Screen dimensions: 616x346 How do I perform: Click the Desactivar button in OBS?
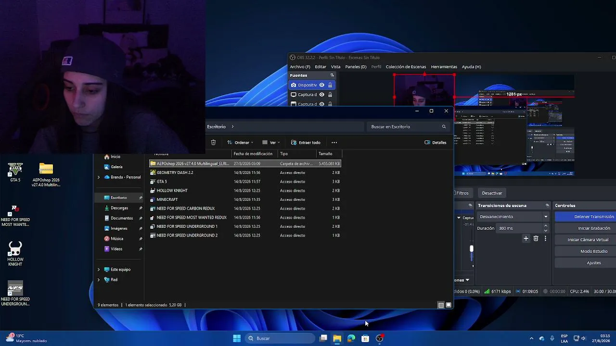(492, 193)
